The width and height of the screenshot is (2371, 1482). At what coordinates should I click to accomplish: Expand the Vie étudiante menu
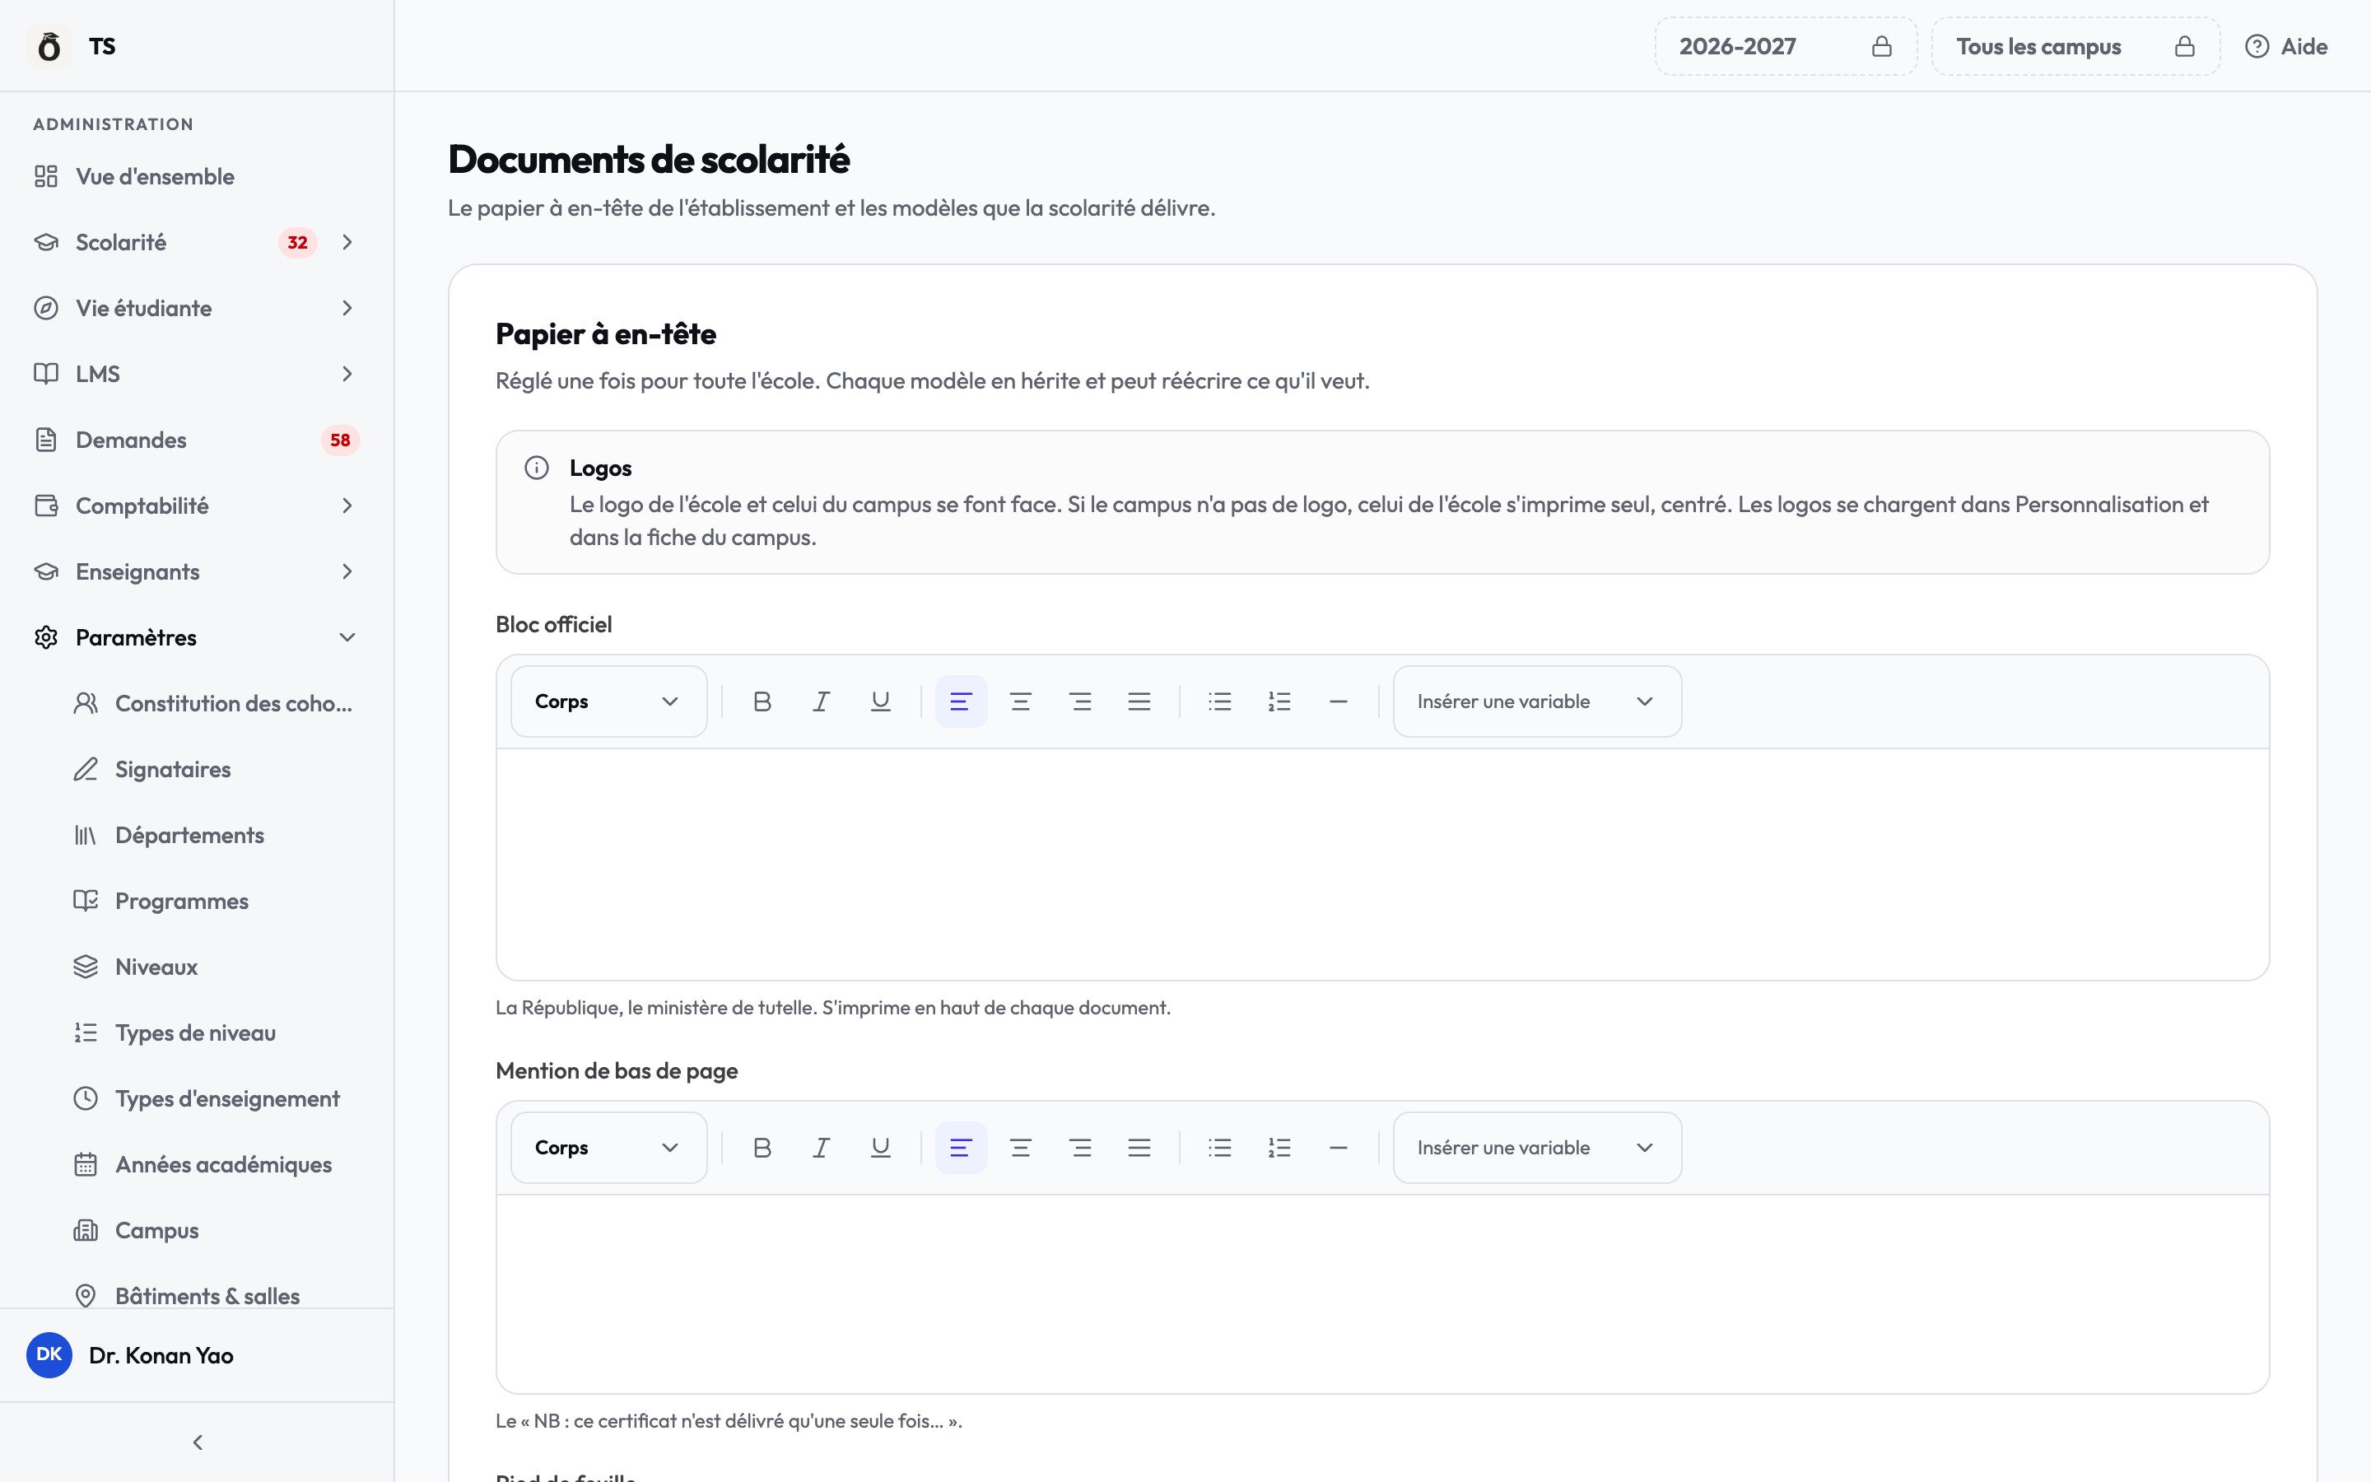click(x=197, y=308)
